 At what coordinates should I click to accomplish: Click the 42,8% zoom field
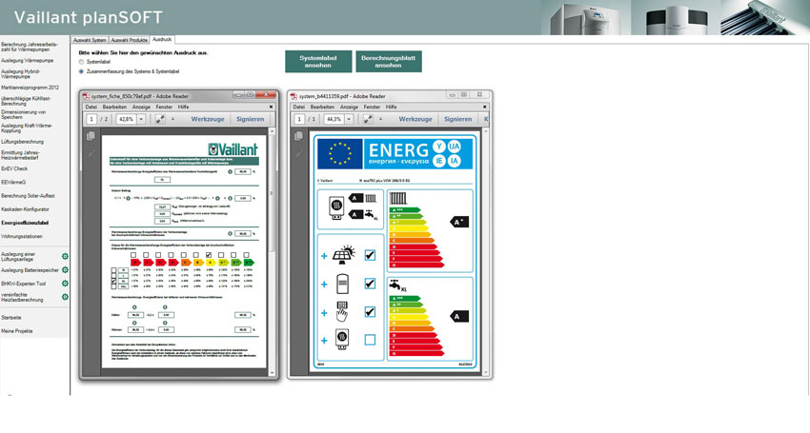tap(126, 119)
